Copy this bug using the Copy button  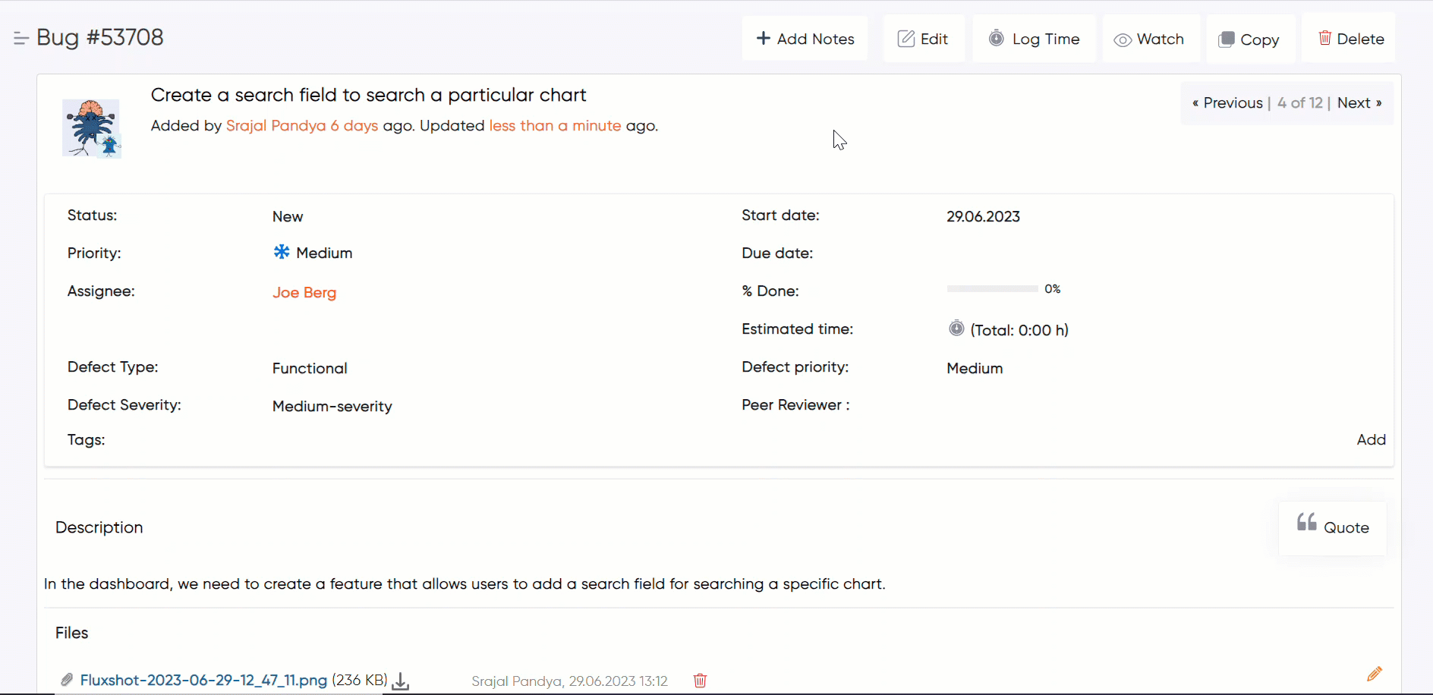(x=1249, y=39)
